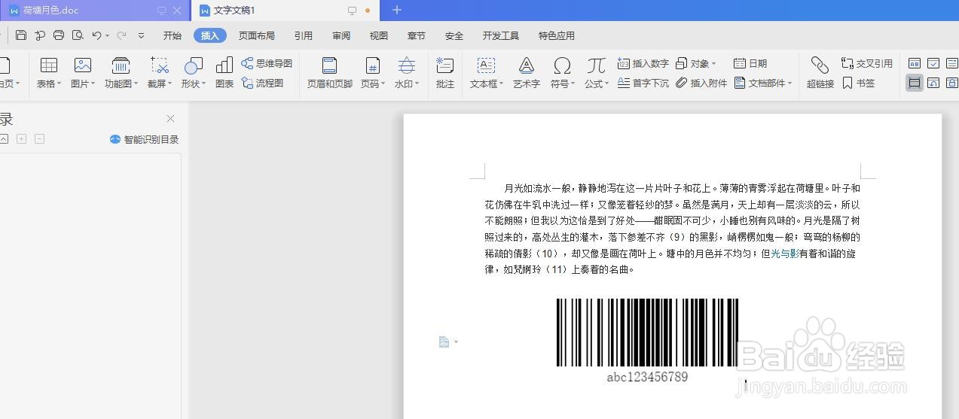Click 插入数字 insert number
This screenshot has height=419, width=959.
(643, 64)
